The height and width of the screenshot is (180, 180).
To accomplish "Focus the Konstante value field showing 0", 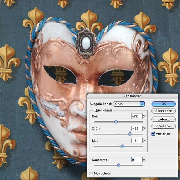I will tap(137, 160).
